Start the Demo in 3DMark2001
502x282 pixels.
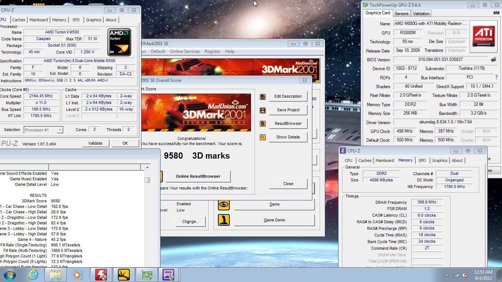tap(275, 204)
